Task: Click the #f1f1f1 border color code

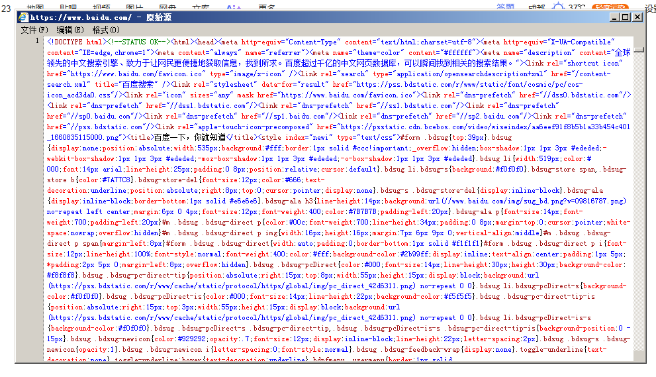Action: (467, 243)
